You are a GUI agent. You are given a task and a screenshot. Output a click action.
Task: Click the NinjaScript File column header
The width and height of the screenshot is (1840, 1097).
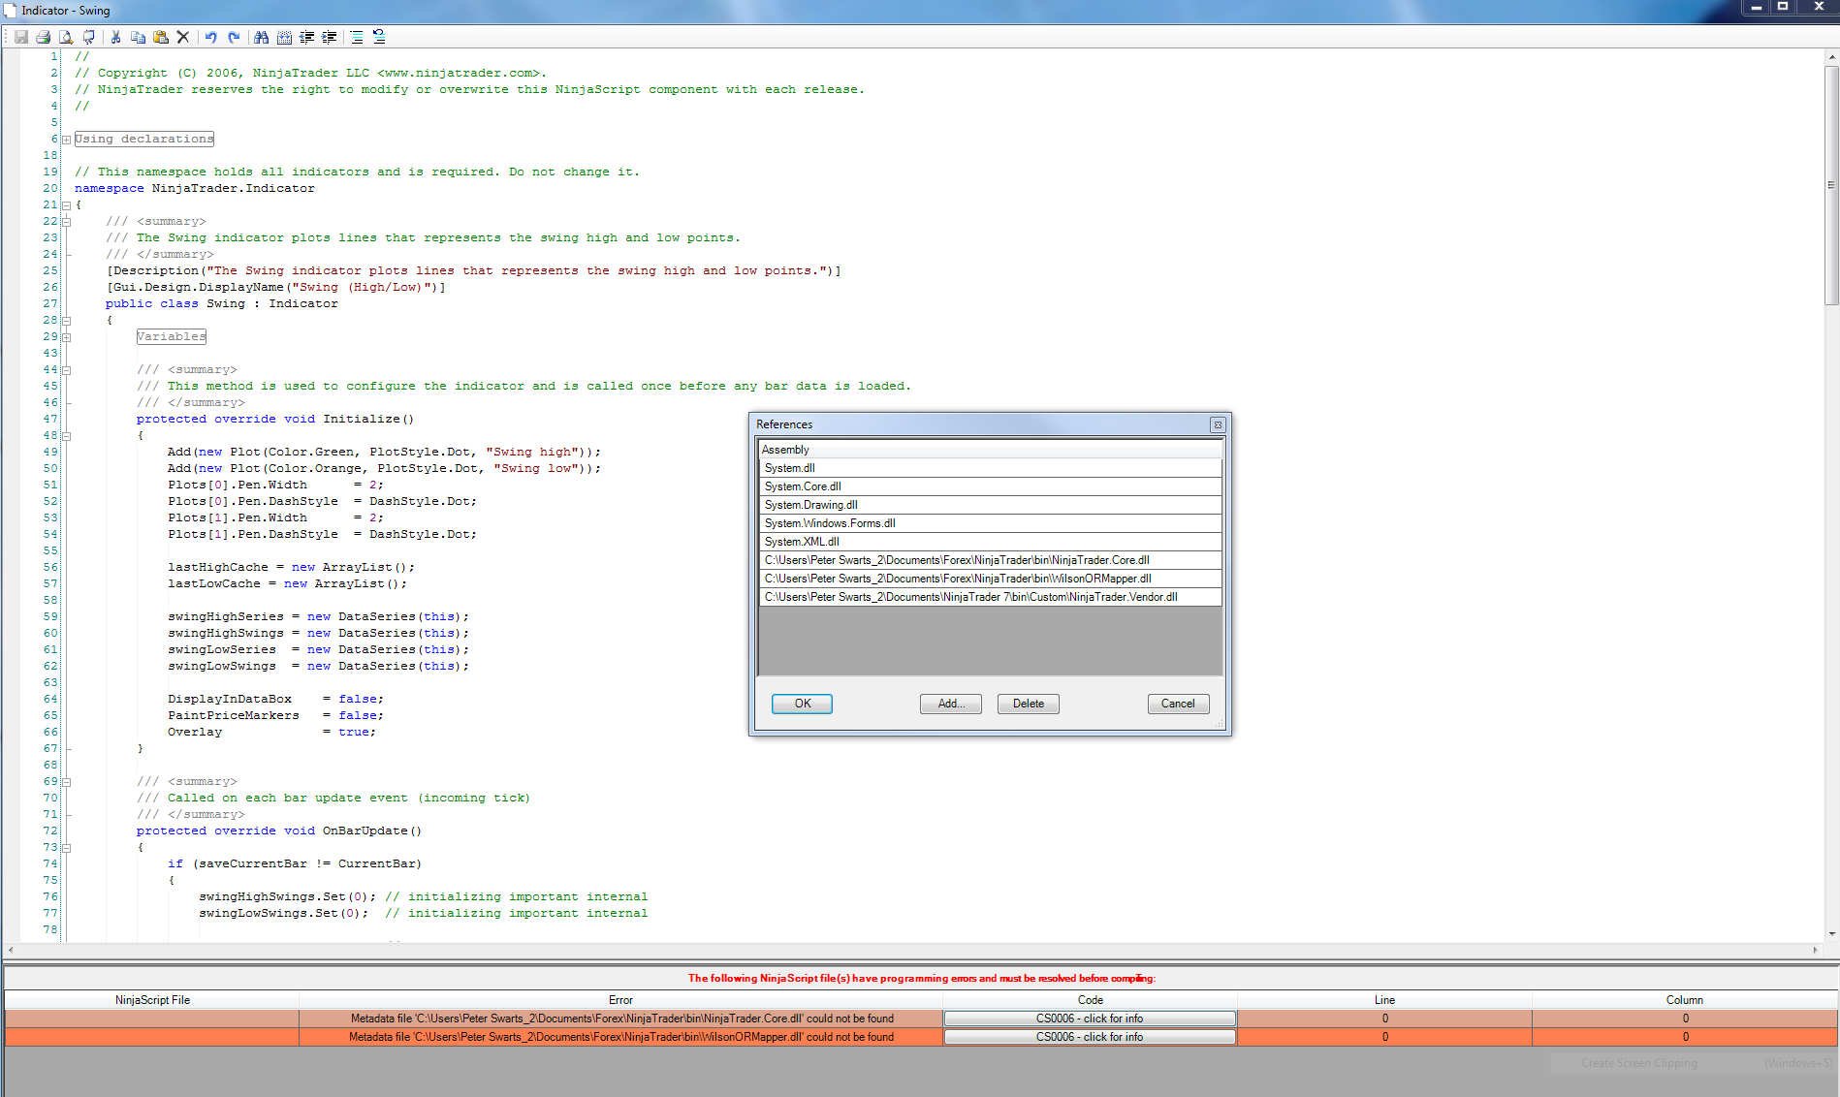coord(152,1000)
